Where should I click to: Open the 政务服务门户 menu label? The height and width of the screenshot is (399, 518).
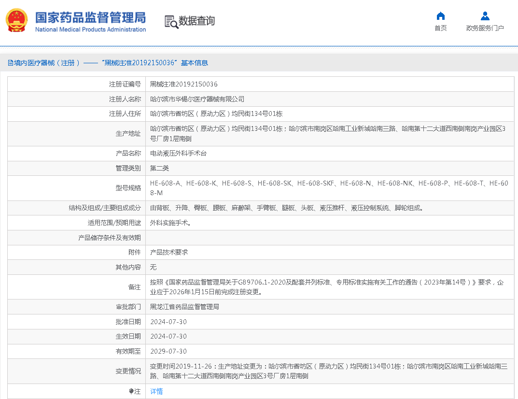[x=485, y=28]
